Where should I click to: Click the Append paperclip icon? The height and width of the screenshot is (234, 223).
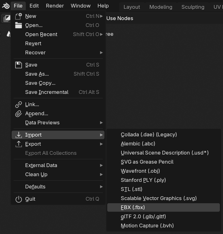tap(19, 114)
